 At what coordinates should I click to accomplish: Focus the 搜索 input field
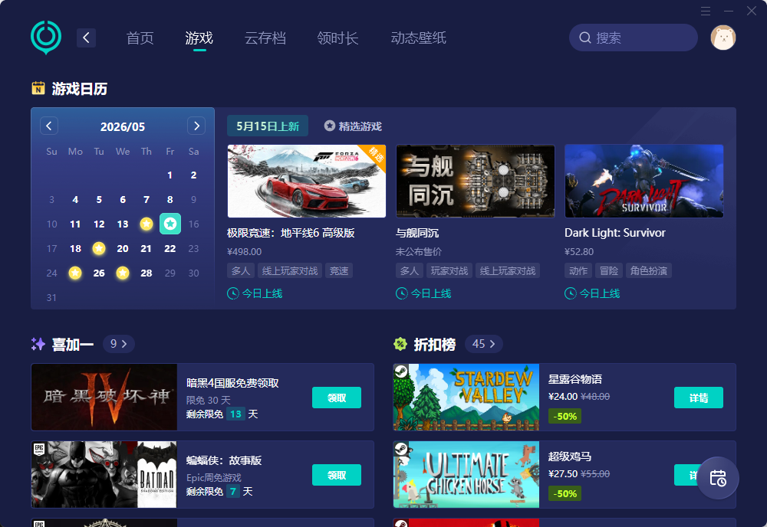tap(634, 38)
